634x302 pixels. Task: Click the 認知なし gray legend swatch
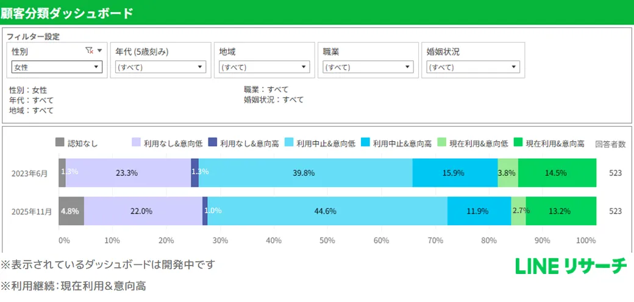[60, 142]
